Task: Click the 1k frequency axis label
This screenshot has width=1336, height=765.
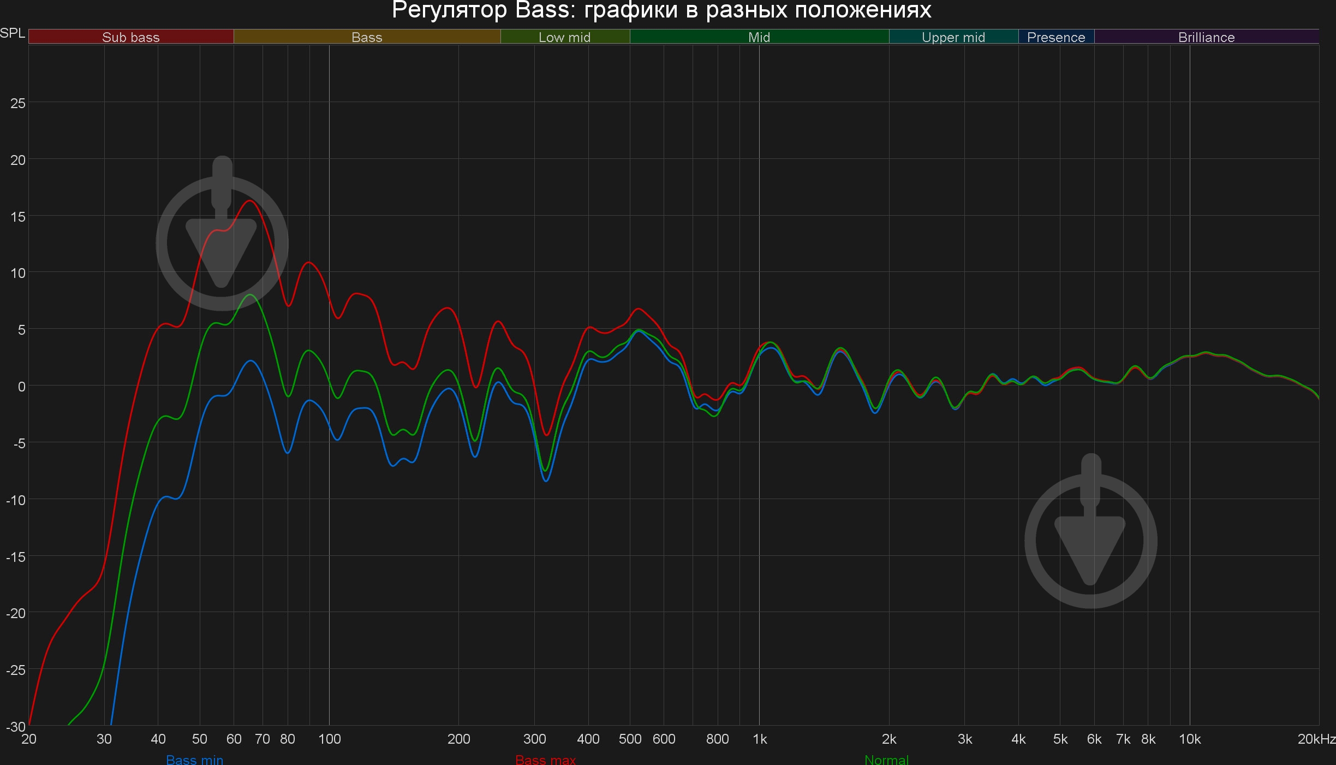Action: click(x=760, y=739)
